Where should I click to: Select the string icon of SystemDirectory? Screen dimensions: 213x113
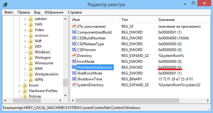(74, 85)
